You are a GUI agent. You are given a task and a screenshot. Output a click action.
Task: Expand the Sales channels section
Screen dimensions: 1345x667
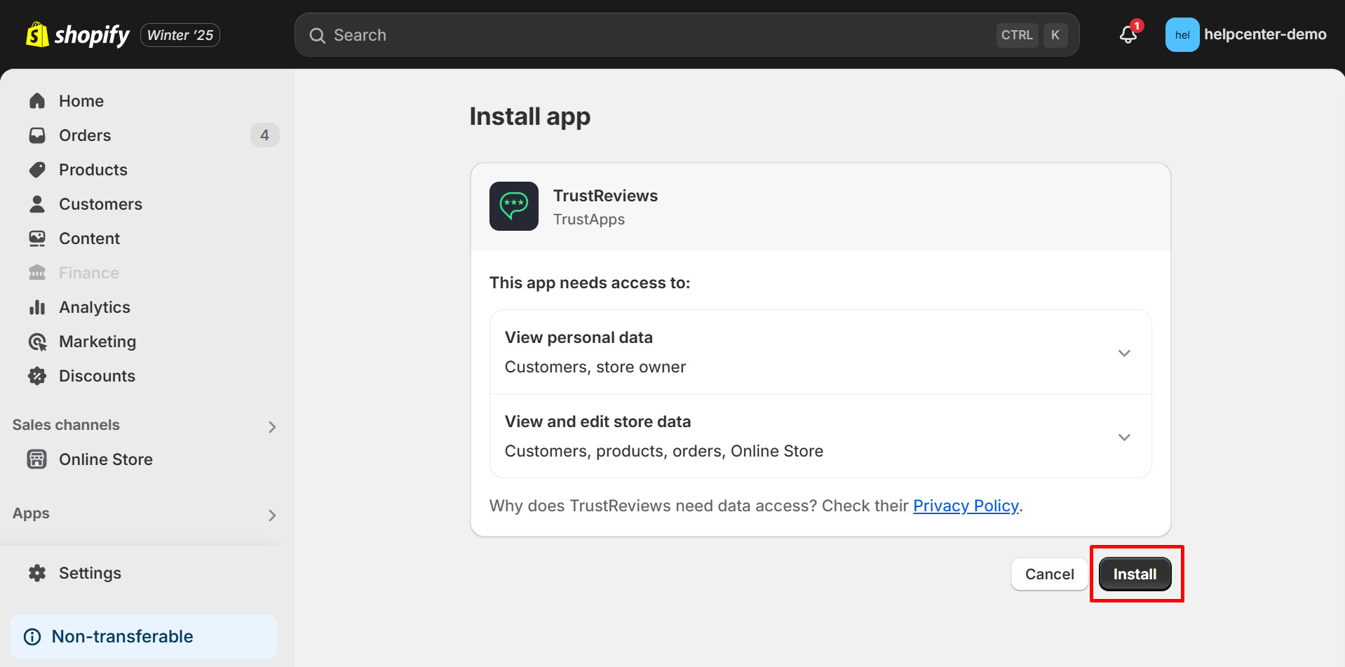pyautogui.click(x=272, y=426)
